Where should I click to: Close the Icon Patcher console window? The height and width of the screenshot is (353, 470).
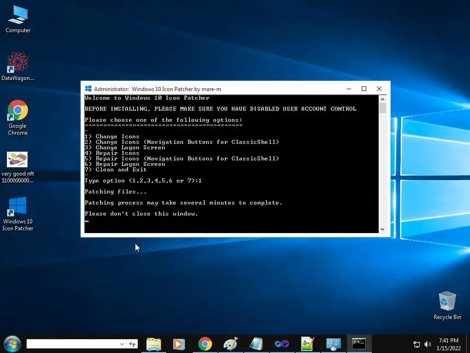tap(379, 89)
